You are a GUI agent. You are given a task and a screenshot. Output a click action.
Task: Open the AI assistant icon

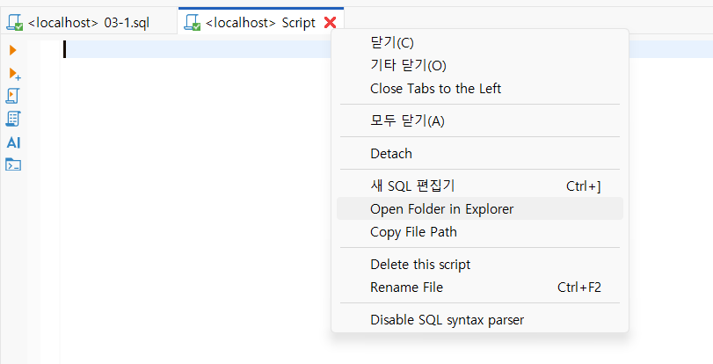point(13,142)
